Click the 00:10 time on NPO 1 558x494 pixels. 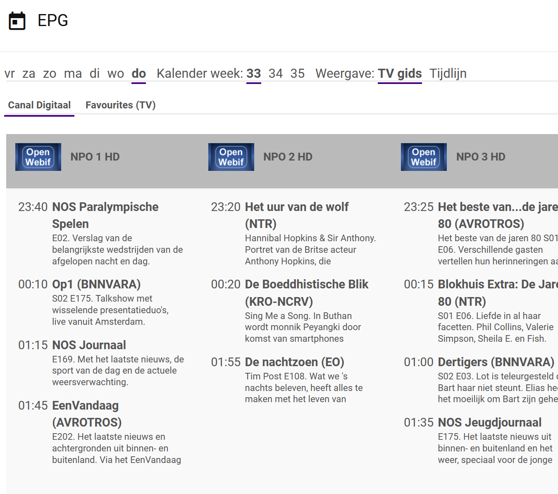pos(33,285)
